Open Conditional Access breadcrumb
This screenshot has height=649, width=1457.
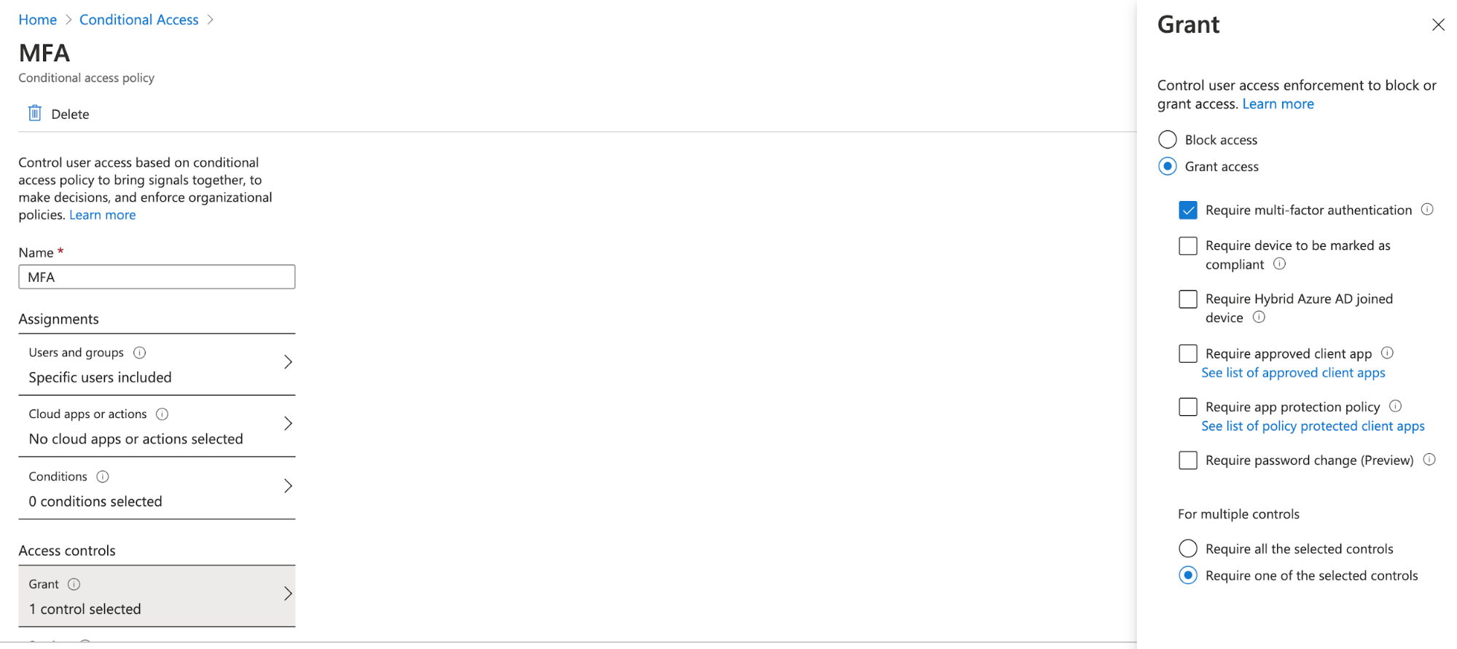(x=139, y=20)
